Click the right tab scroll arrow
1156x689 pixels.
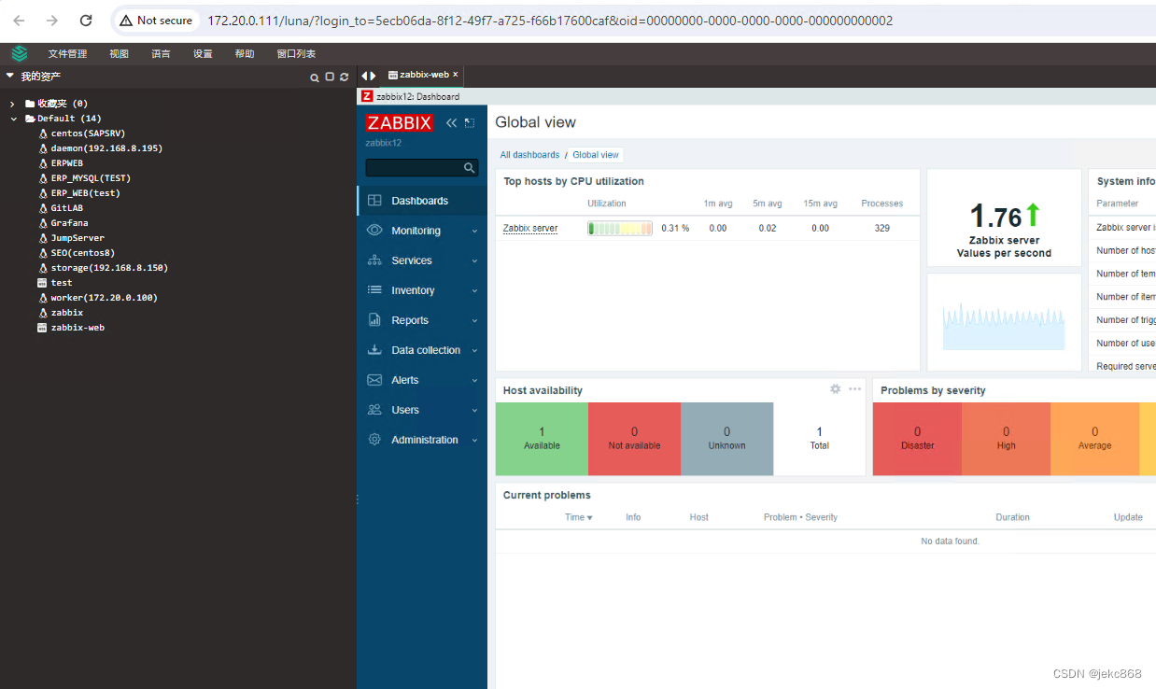[x=373, y=76]
